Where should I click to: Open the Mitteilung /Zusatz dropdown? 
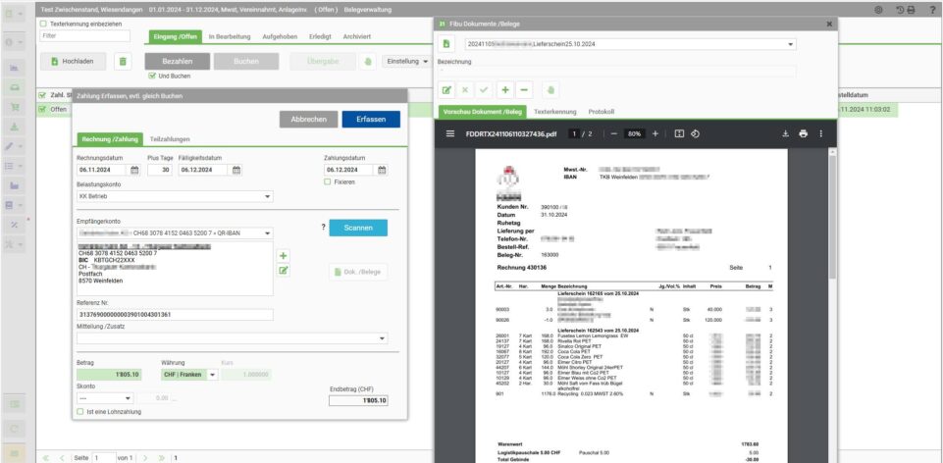click(x=233, y=338)
